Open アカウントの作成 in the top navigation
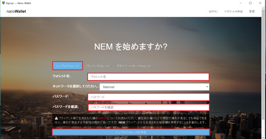266x139 pixels. (233, 11)
